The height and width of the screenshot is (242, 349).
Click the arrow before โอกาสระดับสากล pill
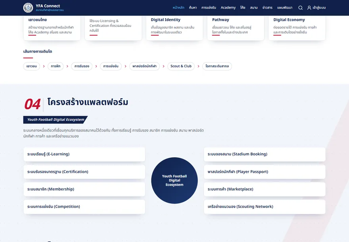click(x=199, y=66)
